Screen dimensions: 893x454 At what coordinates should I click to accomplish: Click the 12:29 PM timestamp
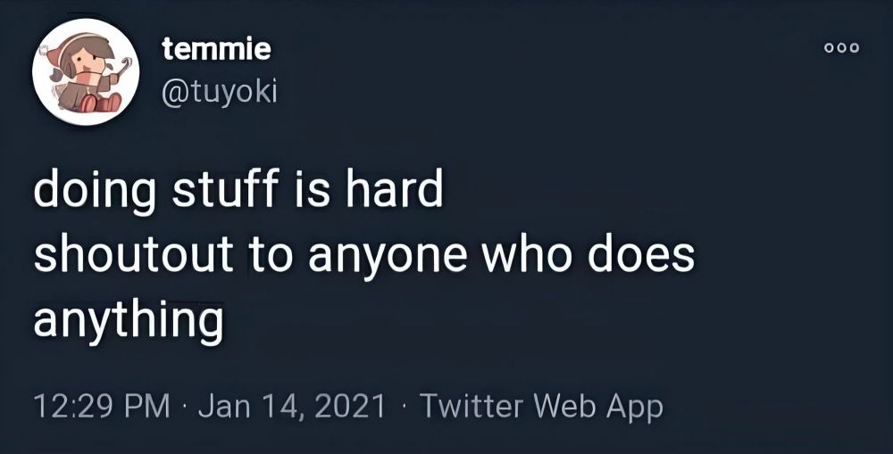(100, 407)
